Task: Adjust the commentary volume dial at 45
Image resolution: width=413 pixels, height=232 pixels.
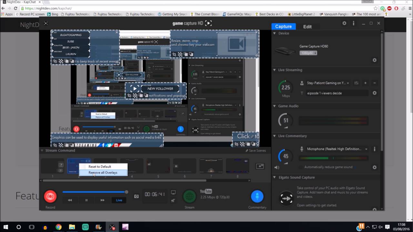Action: (286, 156)
